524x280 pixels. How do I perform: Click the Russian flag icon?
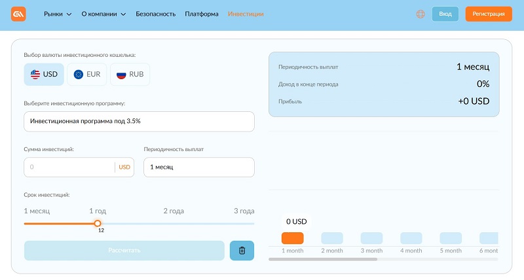[x=121, y=74]
